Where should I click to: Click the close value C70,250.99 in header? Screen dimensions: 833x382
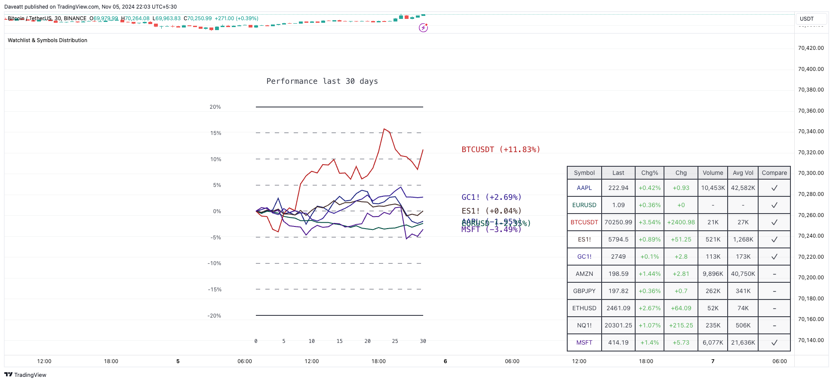(x=198, y=18)
